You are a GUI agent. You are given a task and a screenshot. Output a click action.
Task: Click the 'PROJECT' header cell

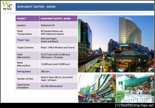click(27, 19)
